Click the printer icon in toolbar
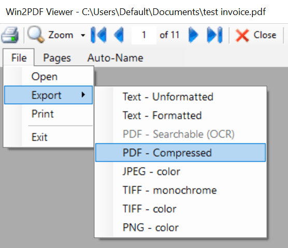The width and height of the screenshot is (288, 248). click(x=10, y=35)
